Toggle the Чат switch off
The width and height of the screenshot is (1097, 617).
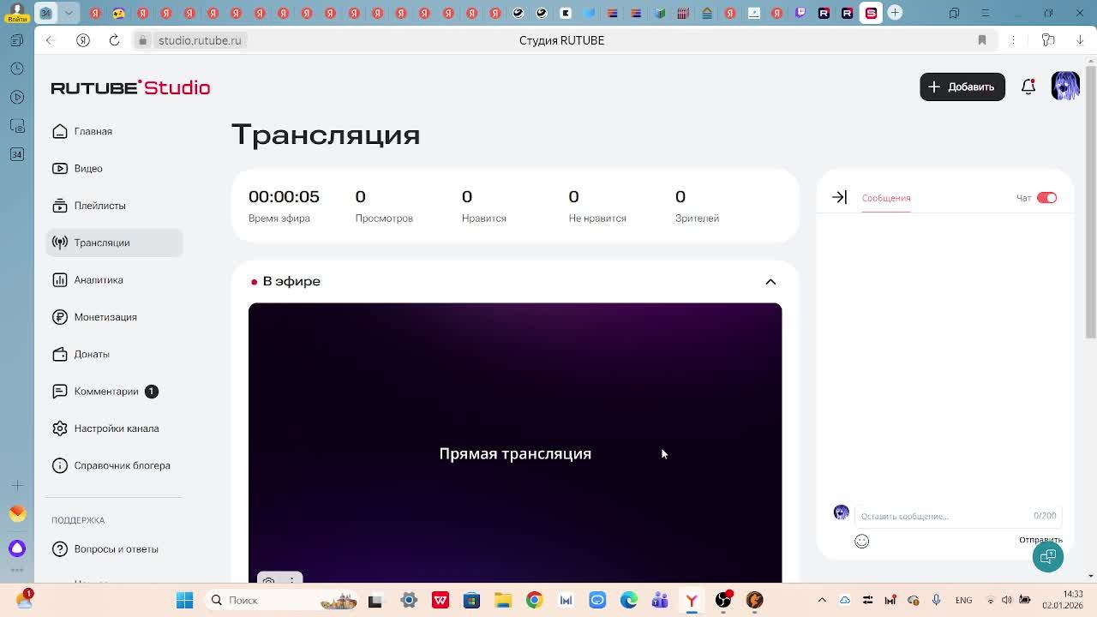1046,198
